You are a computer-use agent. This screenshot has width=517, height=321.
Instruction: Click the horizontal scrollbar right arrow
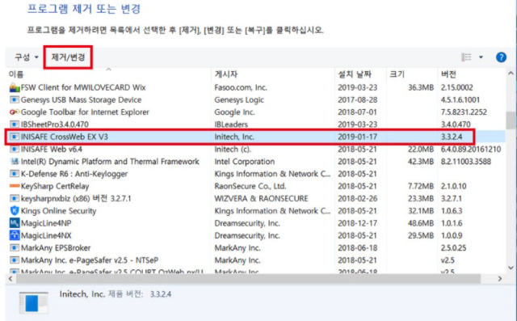click(500, 279)
